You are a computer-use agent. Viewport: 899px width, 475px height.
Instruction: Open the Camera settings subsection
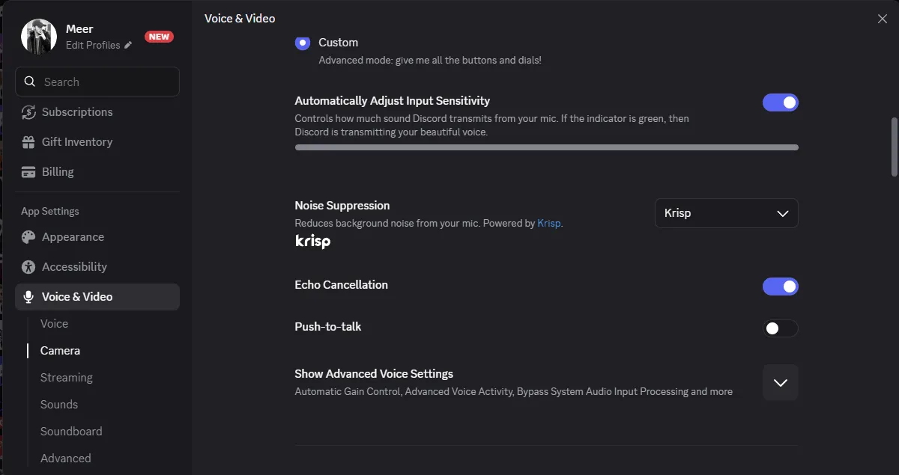pyautogui.click(x=60, y=351)
